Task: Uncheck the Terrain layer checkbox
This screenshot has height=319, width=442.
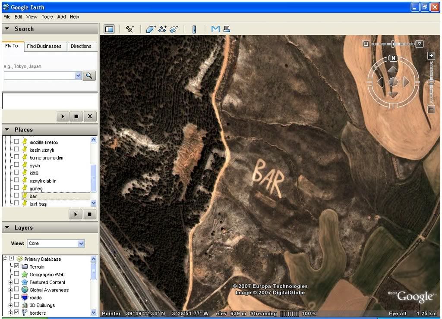Action: coord(17,266)
